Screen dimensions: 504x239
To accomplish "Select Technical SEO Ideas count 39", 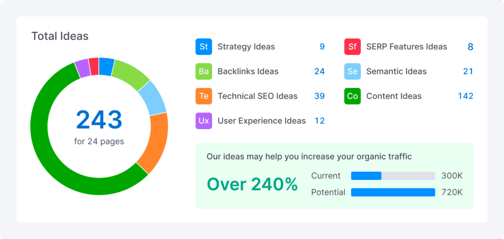I will click(319, 96).
